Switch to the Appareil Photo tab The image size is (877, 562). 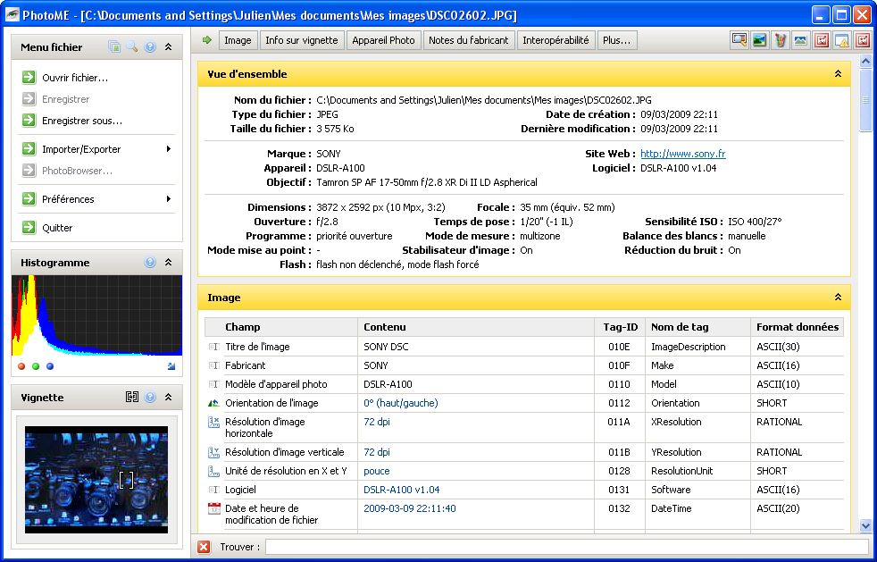pos(383,40)
